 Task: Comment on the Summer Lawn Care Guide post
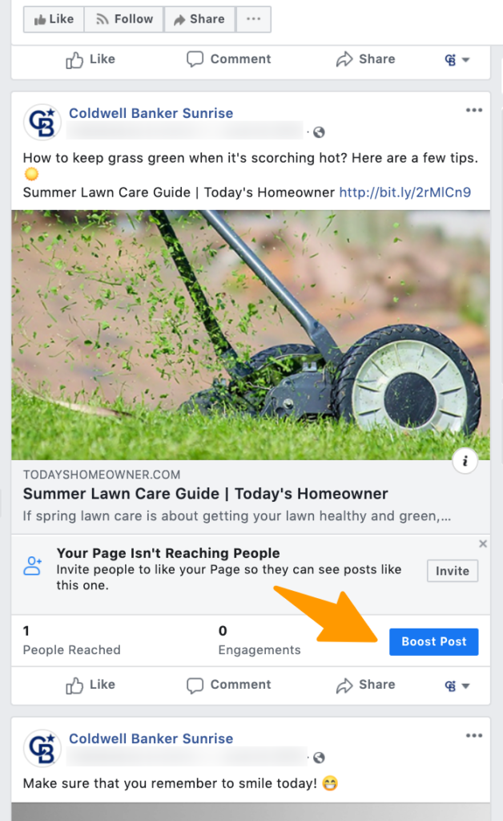(229, 685)
